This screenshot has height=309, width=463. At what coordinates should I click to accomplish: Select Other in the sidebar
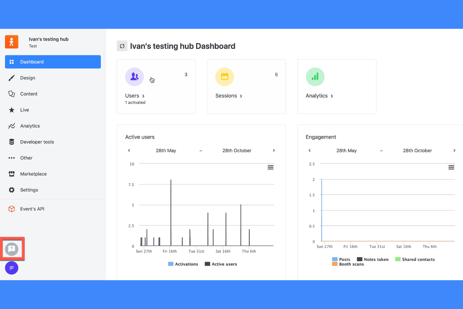(x=53, y=158)
